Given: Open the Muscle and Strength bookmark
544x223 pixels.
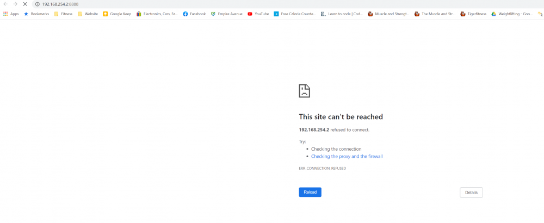Looking at the screenshot, I should (389, 14).
